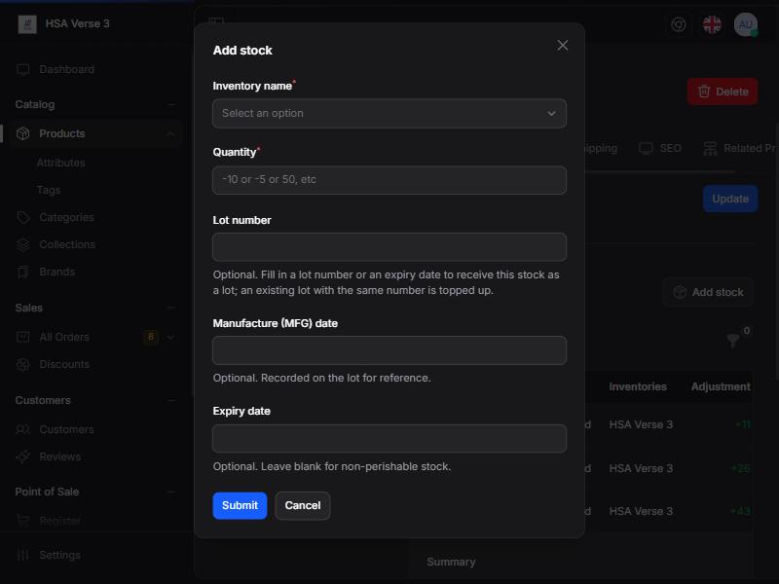Click the box icon in Add stock button
Image resolution: width=779 pixels, height=584 pixels.
click(x=680, y=292)
